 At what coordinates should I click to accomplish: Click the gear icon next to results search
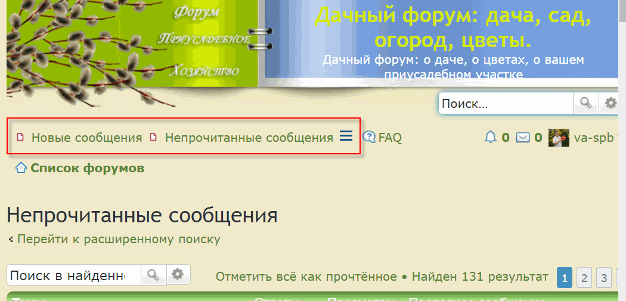[178, 275]
